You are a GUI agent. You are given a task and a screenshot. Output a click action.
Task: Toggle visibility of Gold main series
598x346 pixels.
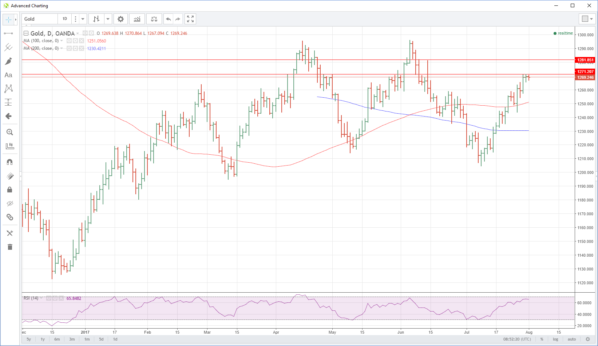point(85,33)
